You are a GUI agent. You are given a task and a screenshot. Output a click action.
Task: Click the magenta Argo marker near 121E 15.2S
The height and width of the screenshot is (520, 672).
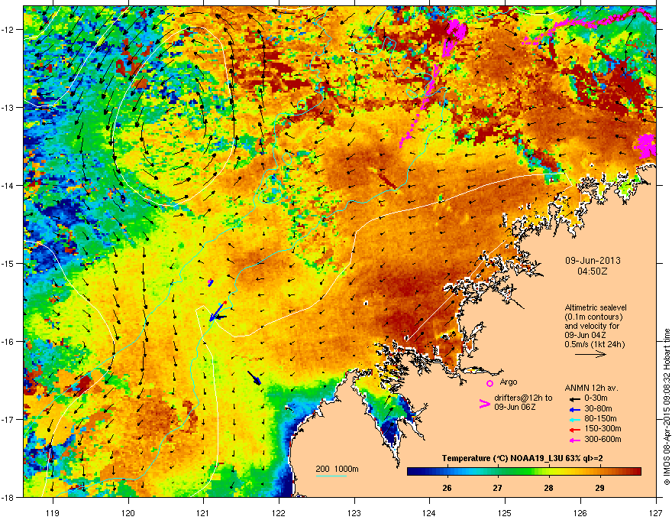[x=211, y=282]
